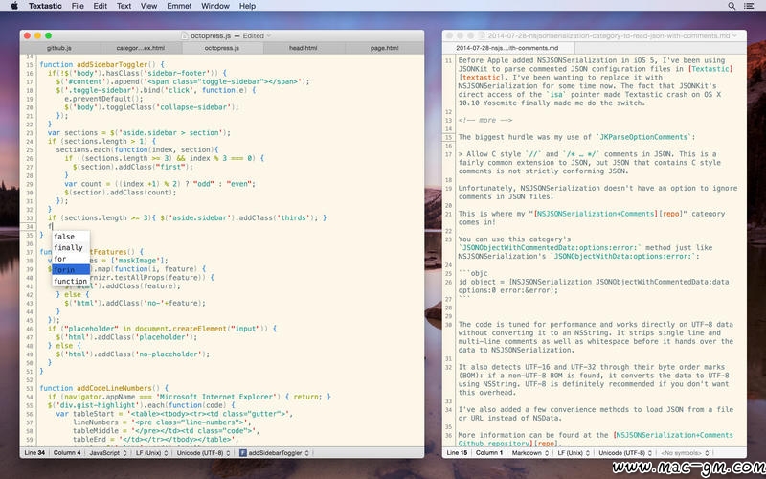Screen dimensions: 766x479
Task: Switch to the head.html tab
Action: point(304,48)
